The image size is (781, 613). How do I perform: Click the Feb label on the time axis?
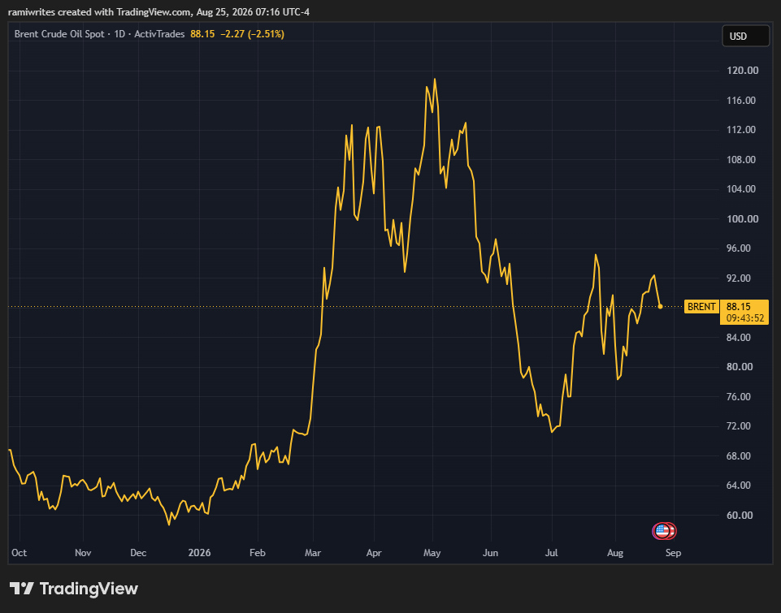pos(258,553)
